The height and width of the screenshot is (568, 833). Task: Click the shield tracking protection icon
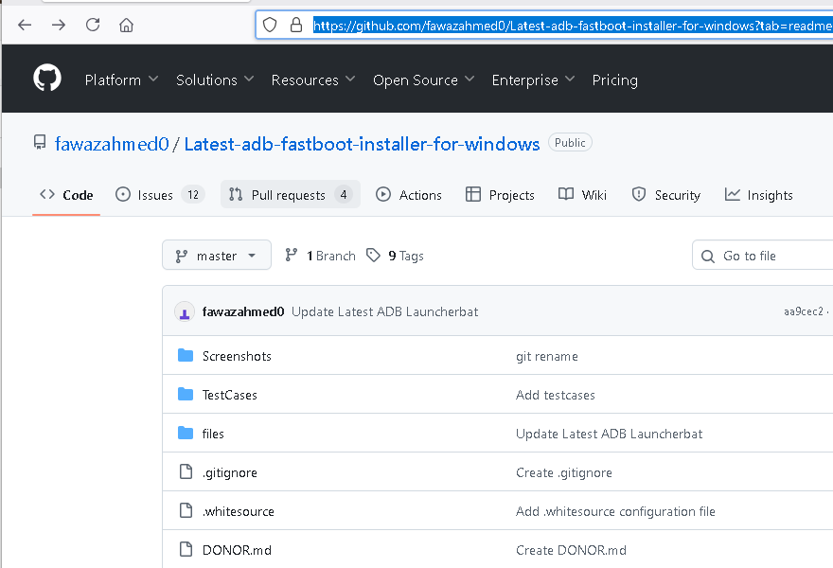(271, 26)
